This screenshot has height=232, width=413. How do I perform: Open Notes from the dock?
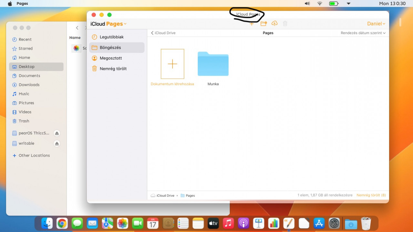click(198, 223)
